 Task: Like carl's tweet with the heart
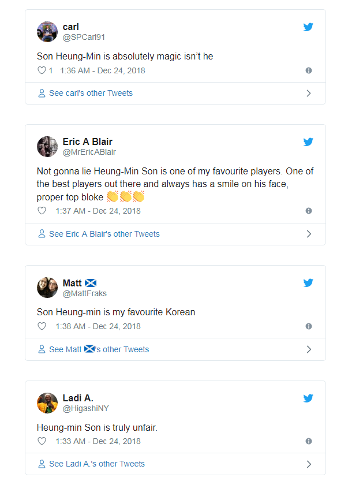42,70
